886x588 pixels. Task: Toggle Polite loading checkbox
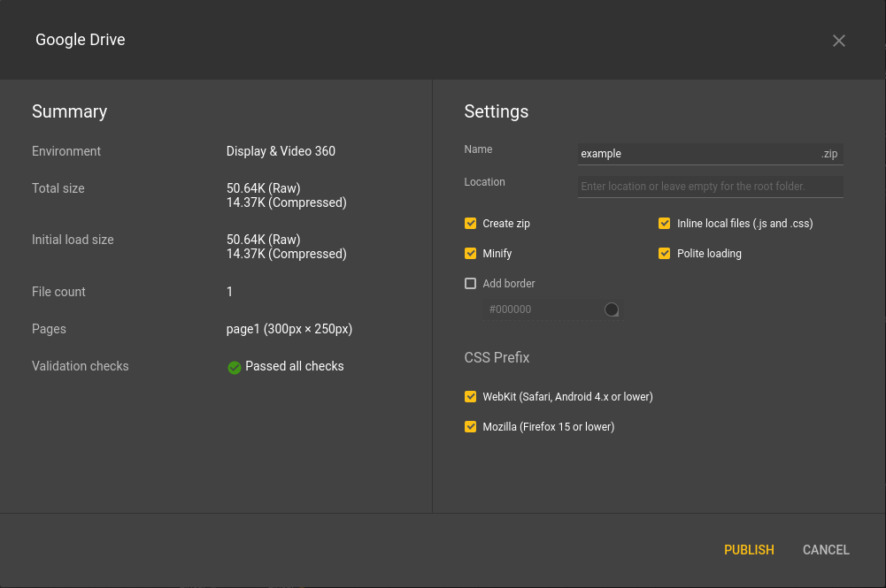tap(665, 254)
